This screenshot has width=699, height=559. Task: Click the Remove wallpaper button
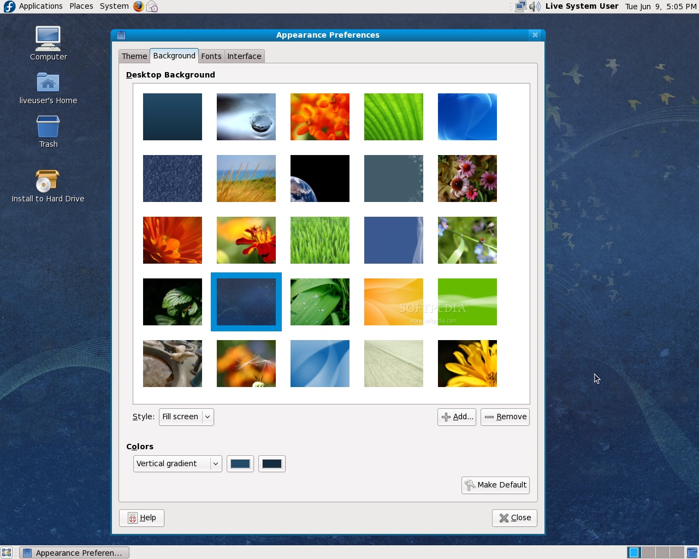tap(505, 417)
